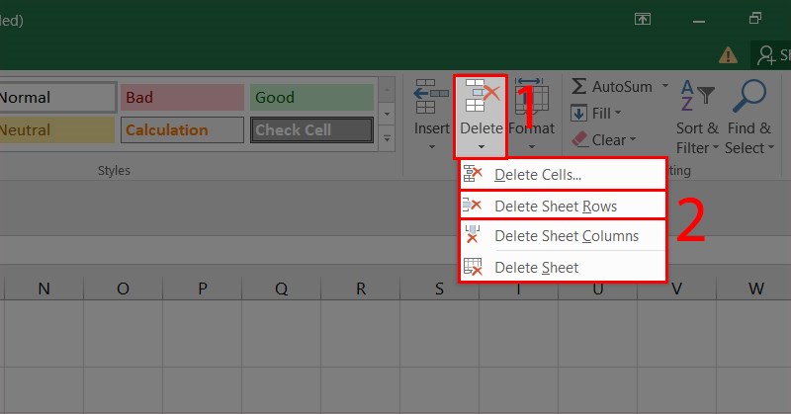Click the Fill down-arrow icon
The height and width of the screenshot is (414, 791).
click(x=580, y=114)
